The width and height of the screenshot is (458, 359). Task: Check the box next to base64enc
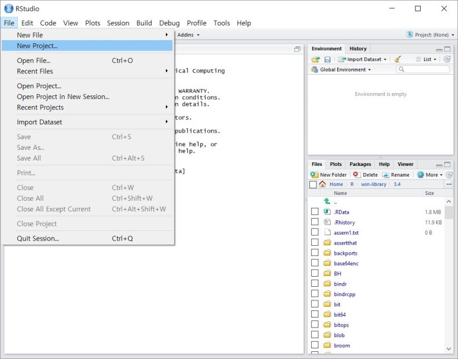[x=315, y=263]
